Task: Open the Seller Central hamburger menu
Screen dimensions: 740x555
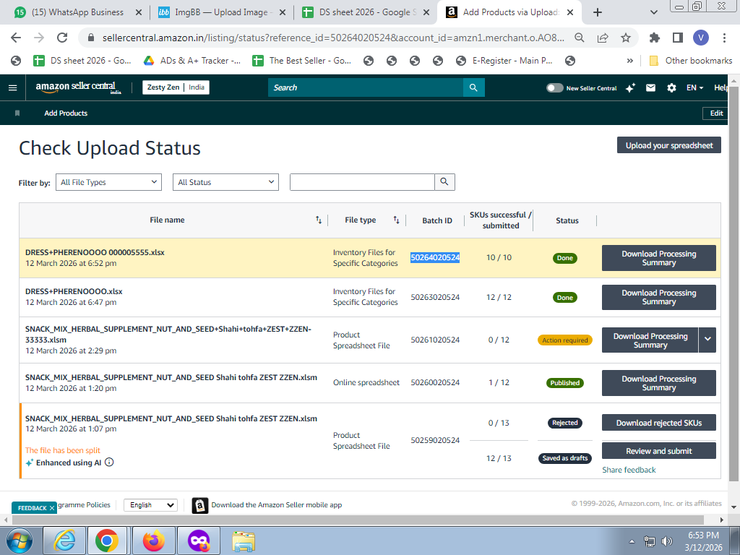Action: click(13, 87)
